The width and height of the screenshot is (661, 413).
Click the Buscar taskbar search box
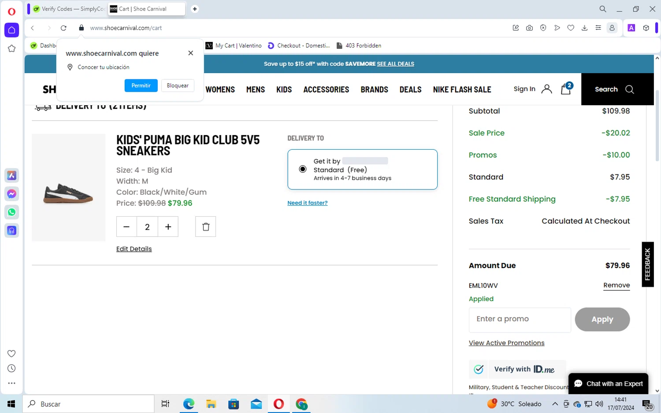coord(88,404)
